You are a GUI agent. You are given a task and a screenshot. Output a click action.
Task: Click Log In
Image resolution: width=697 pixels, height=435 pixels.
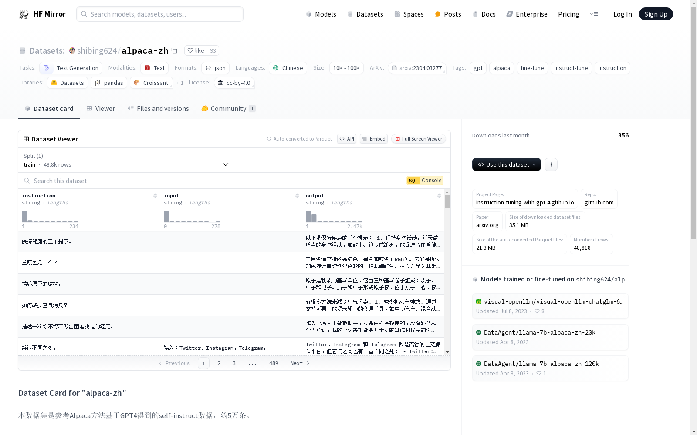tap(623, 14)
